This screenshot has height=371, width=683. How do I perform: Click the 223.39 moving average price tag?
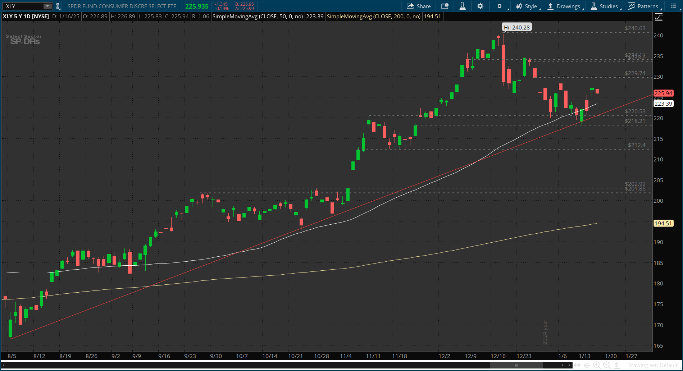(x=663, y=104)
